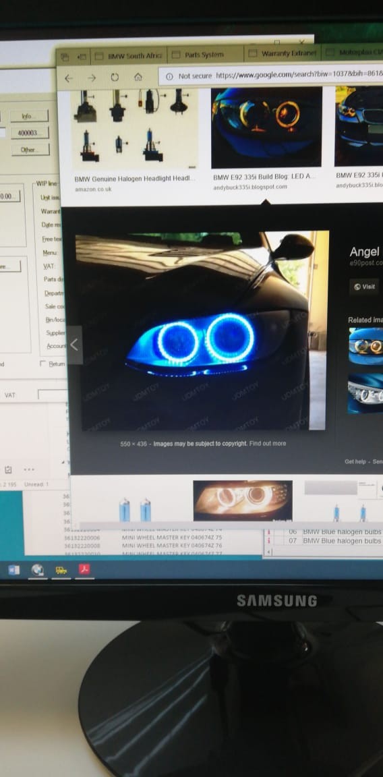Open Adobe Acrobat taskbar icon
This screenshot has width=383, height=777.
tap(84, 570)
